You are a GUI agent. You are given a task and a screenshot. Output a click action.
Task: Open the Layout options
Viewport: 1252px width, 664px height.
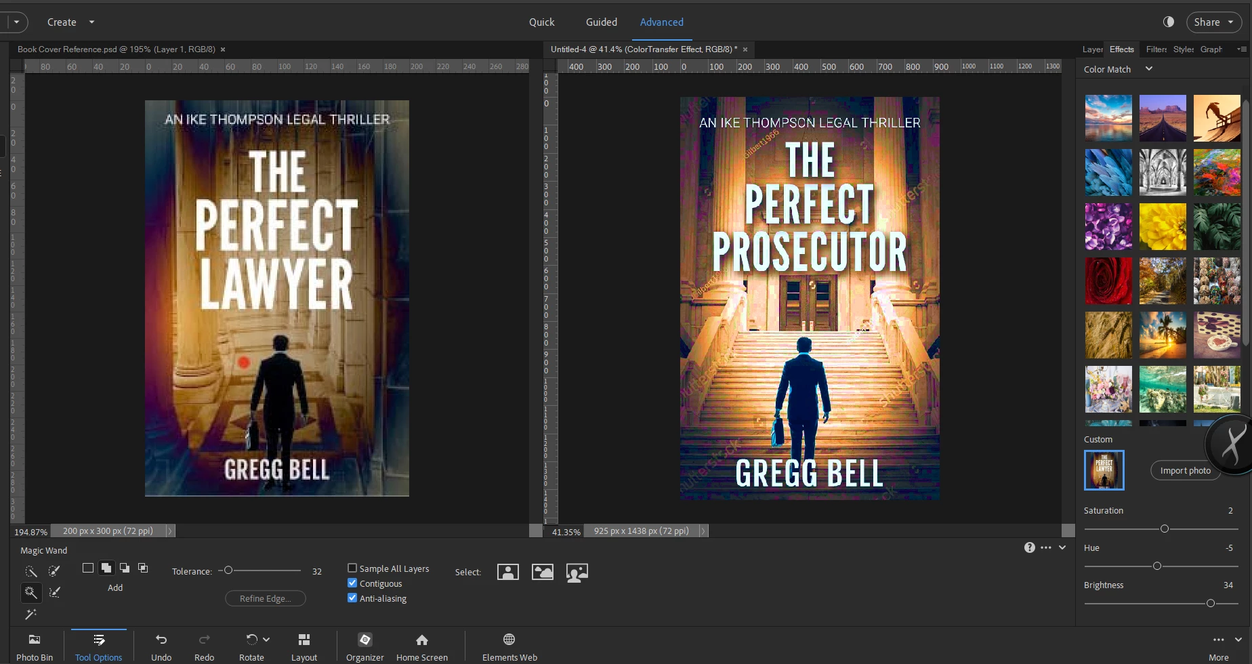click(304, 647)
